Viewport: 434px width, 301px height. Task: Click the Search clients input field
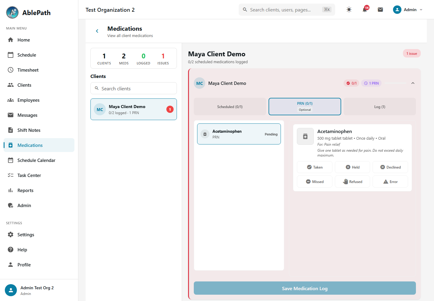coord(134,88)
